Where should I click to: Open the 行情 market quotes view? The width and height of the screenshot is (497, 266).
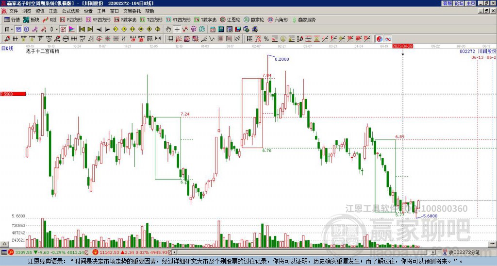click(12, 19)
